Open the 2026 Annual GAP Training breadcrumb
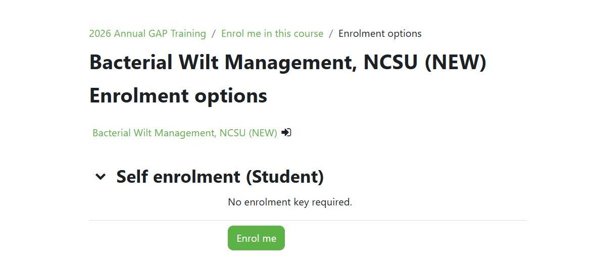This screenshot has width=597, height=266. pyautogui.click(x=147, y=34)
